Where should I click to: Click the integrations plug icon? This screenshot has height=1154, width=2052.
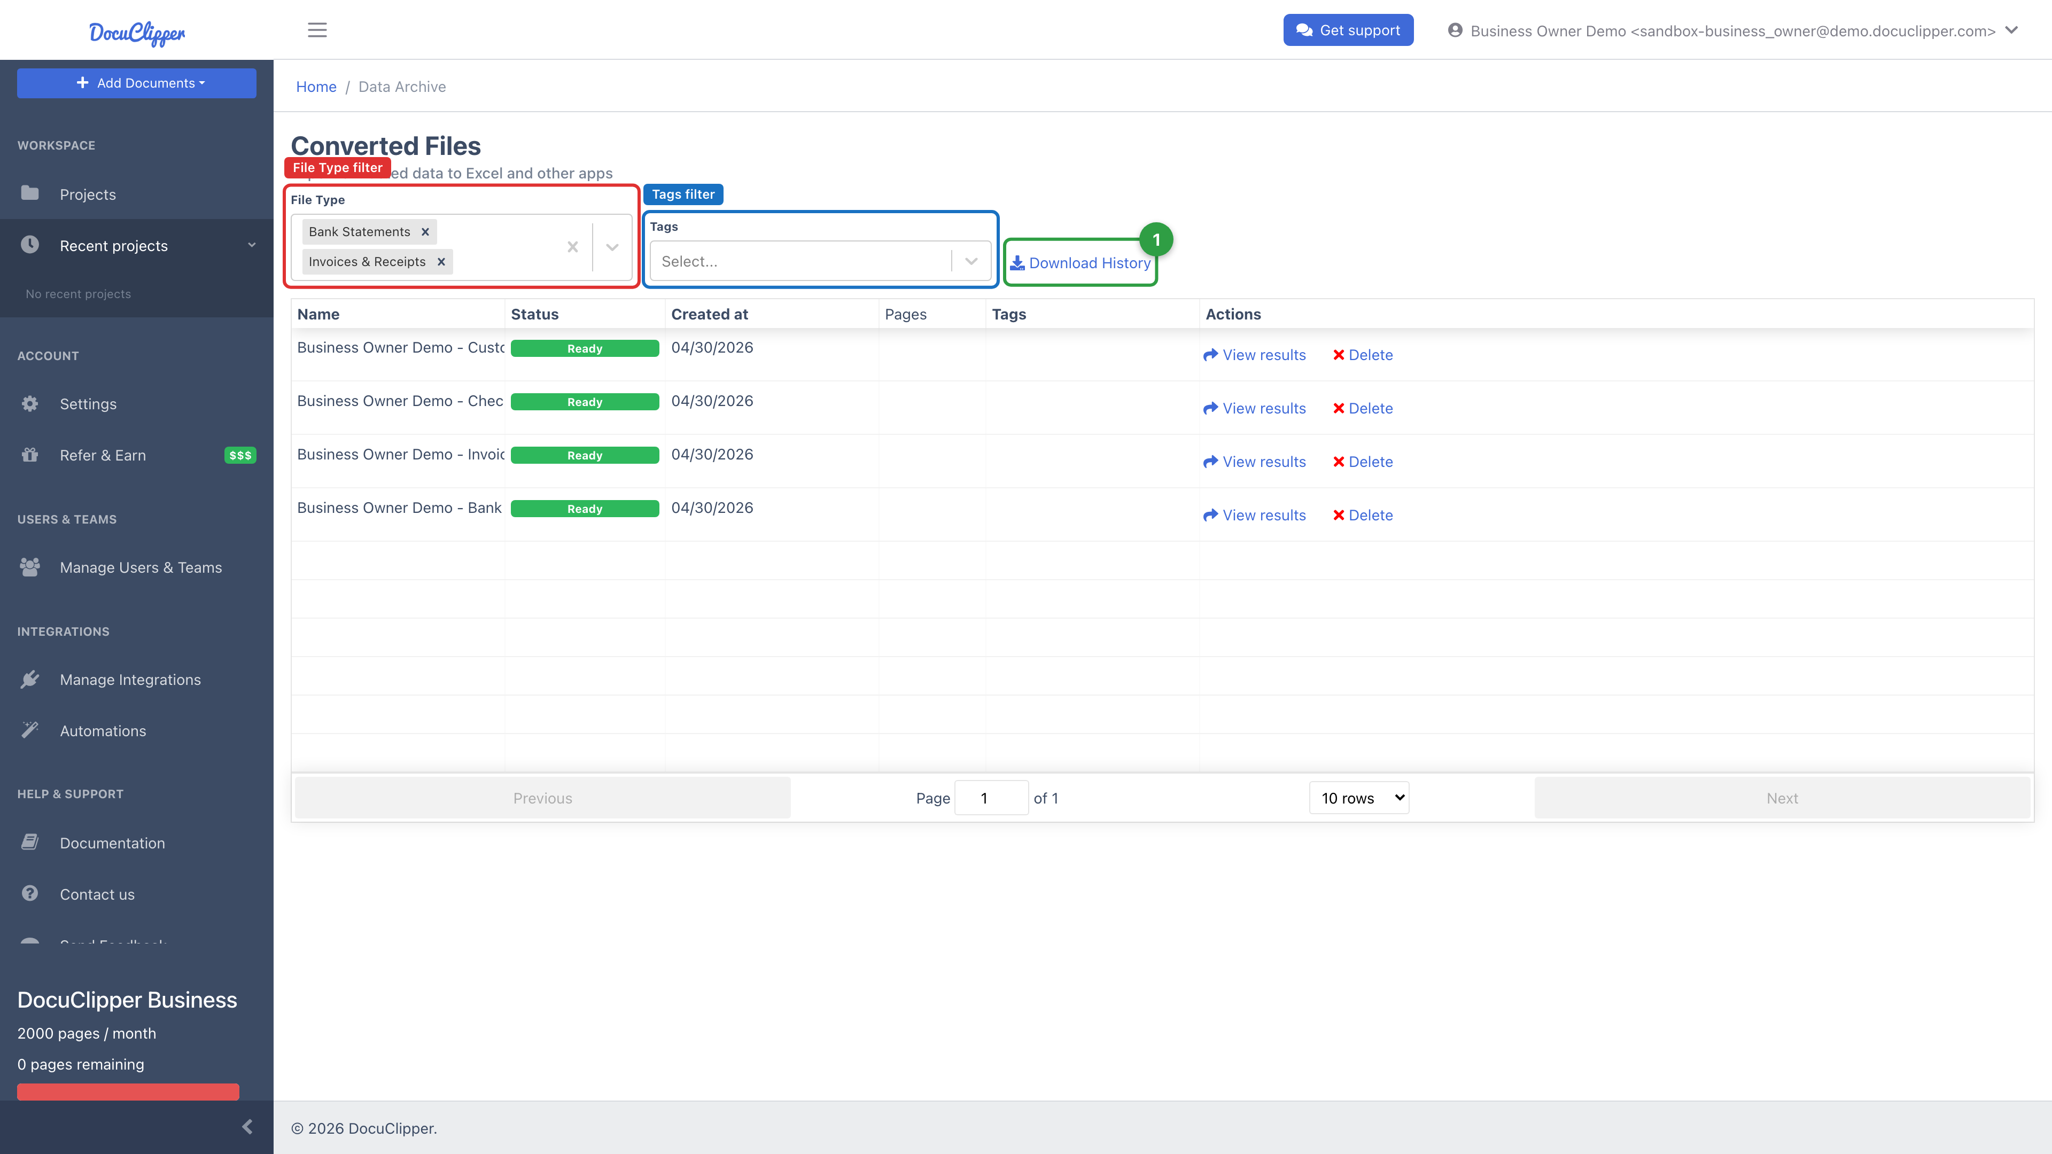click(30, 679)
